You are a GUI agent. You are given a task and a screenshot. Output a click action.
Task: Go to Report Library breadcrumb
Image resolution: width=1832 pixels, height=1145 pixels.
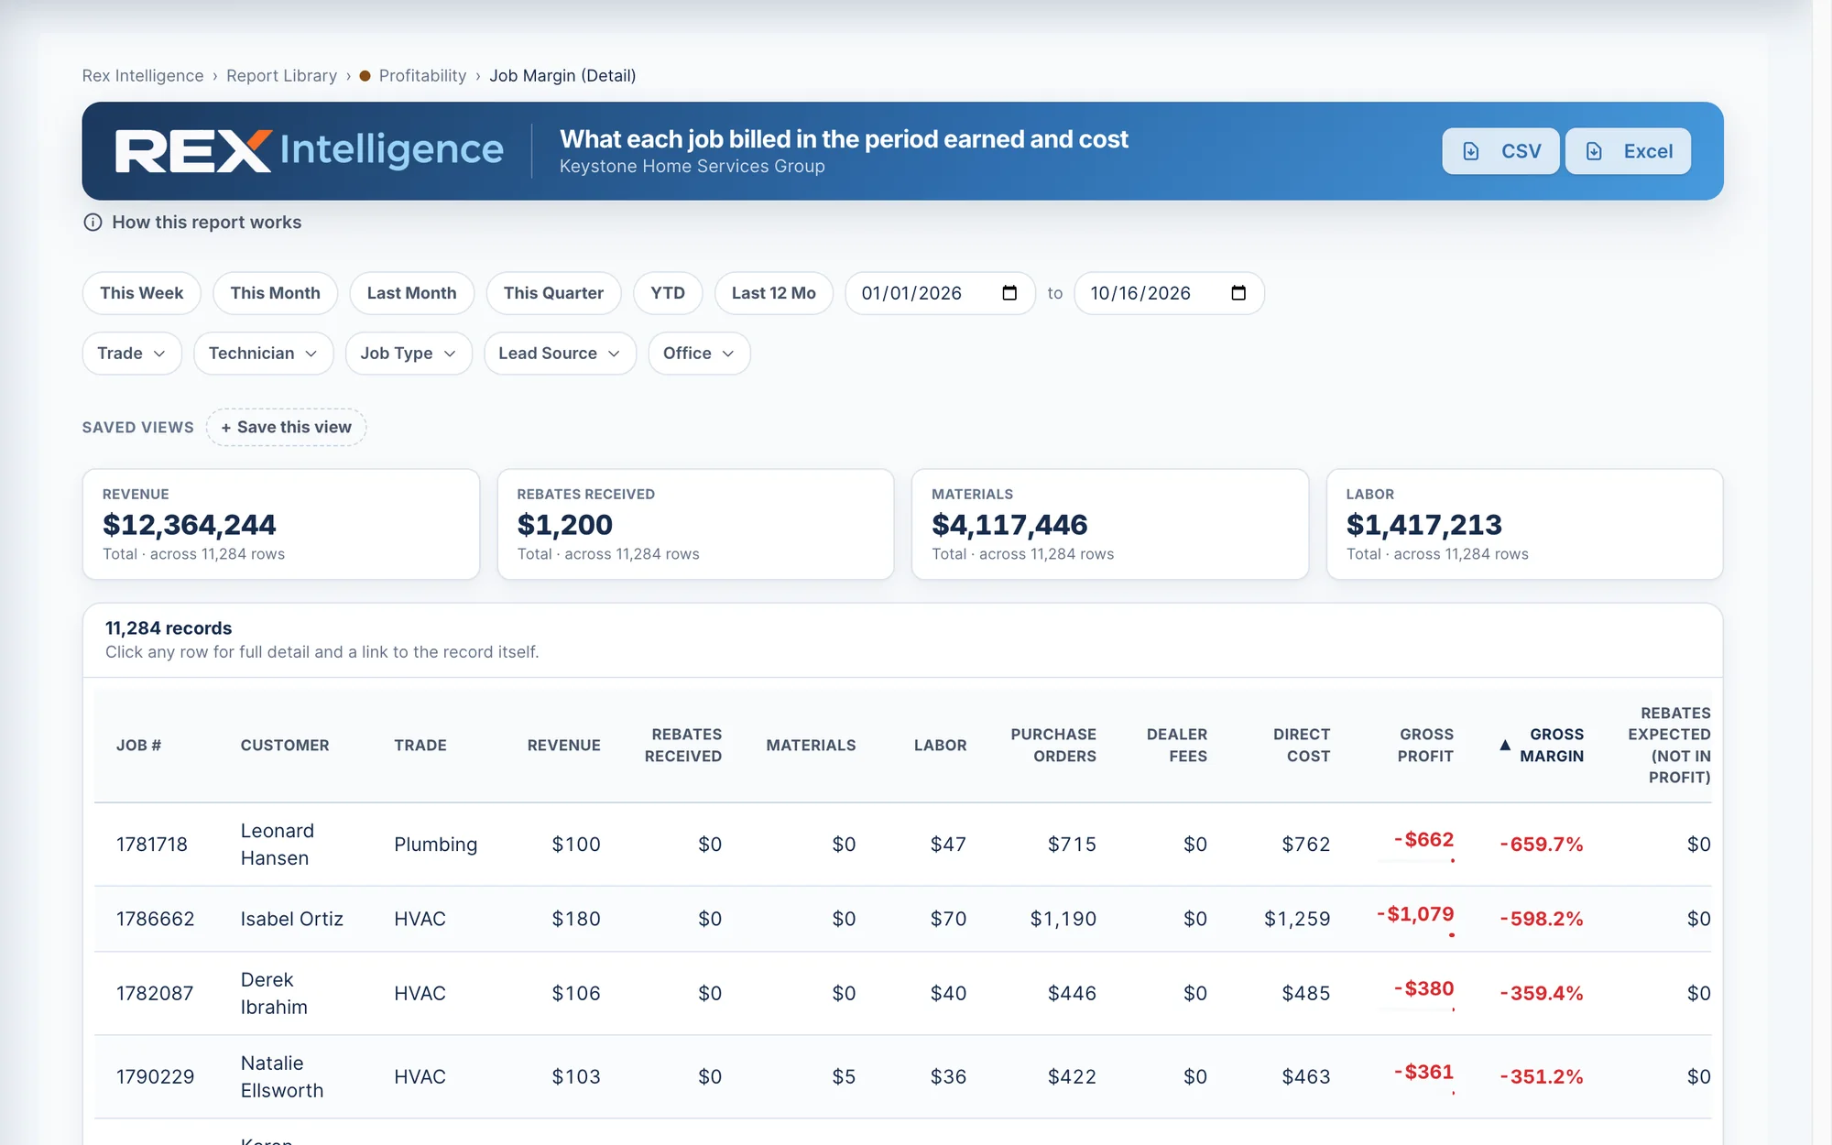coord(281,76)
